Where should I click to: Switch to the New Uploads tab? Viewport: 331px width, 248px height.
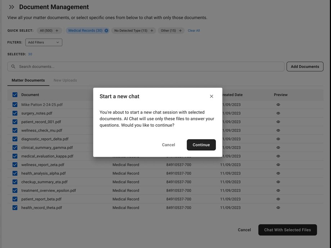coord(65,80)
